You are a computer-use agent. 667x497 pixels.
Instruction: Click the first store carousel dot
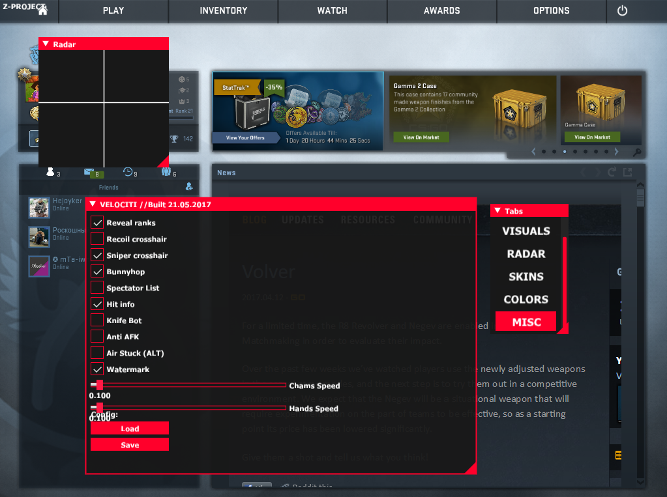[544, 151]
